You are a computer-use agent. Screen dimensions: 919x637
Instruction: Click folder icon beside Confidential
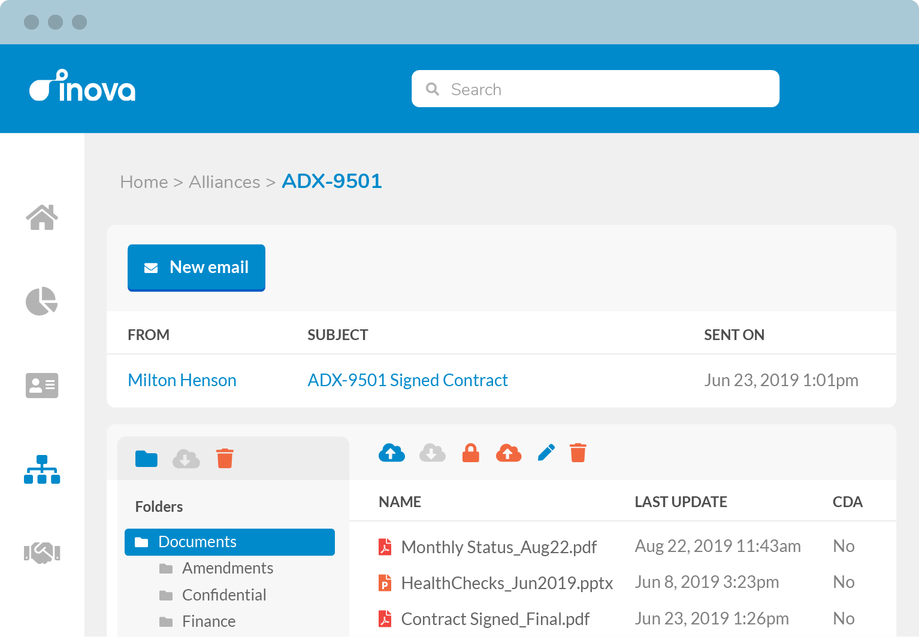tap(166, 595)
